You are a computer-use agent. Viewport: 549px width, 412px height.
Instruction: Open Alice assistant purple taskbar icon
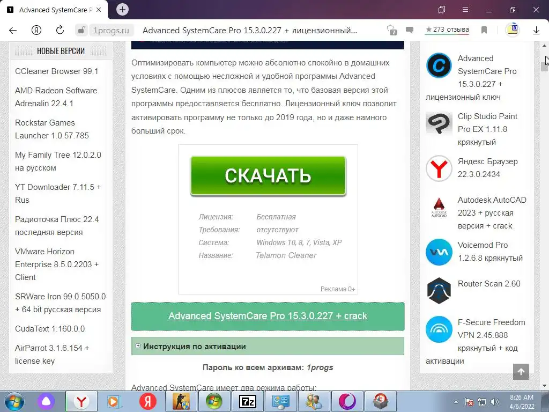(x=46, y=401)
